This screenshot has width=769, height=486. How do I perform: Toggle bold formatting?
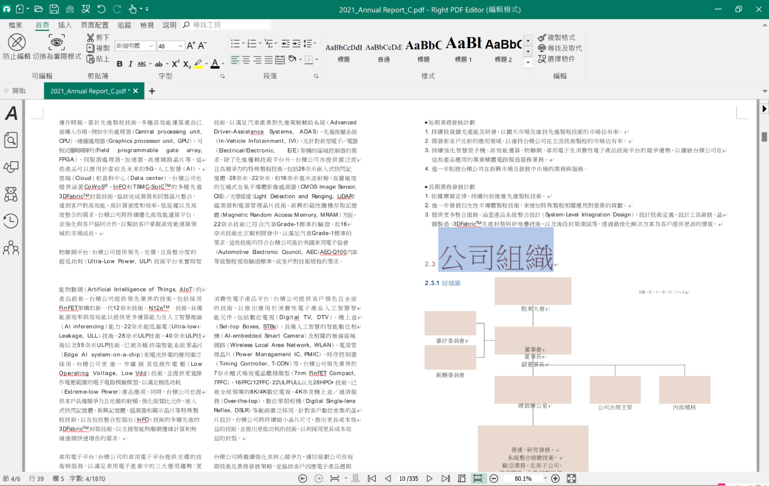[119, 64]
